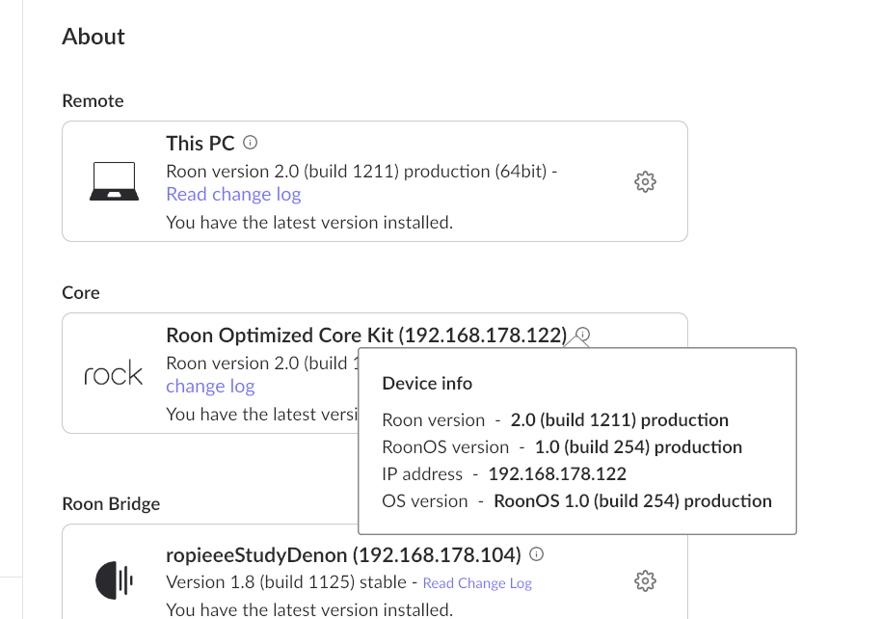Click the RoonOS version entry in Device info
The height and width of the screenshot is (619, 882).
562,446
